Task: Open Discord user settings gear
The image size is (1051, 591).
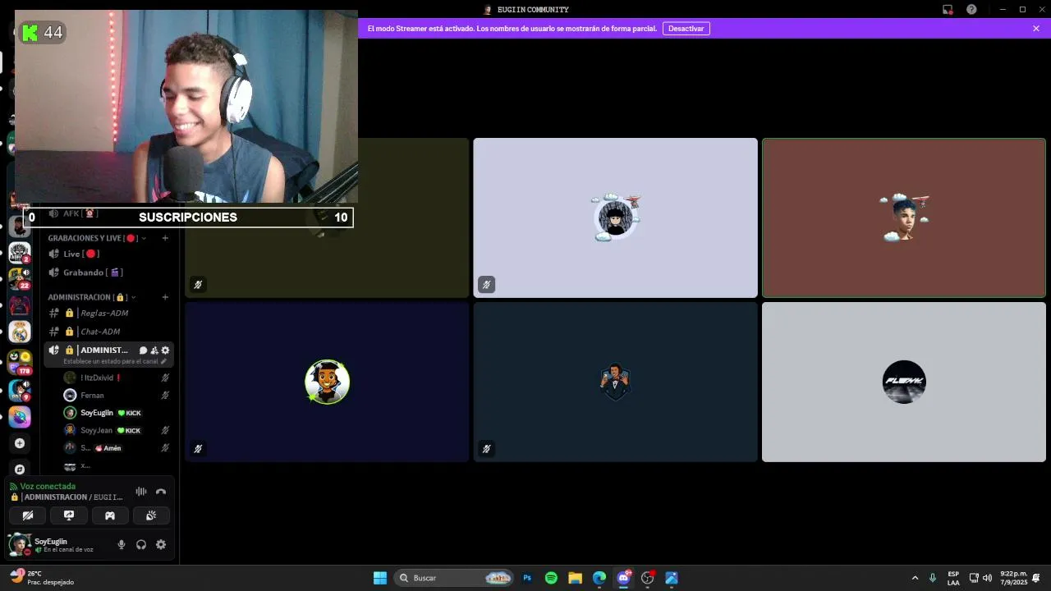Action: click(161, 544)
